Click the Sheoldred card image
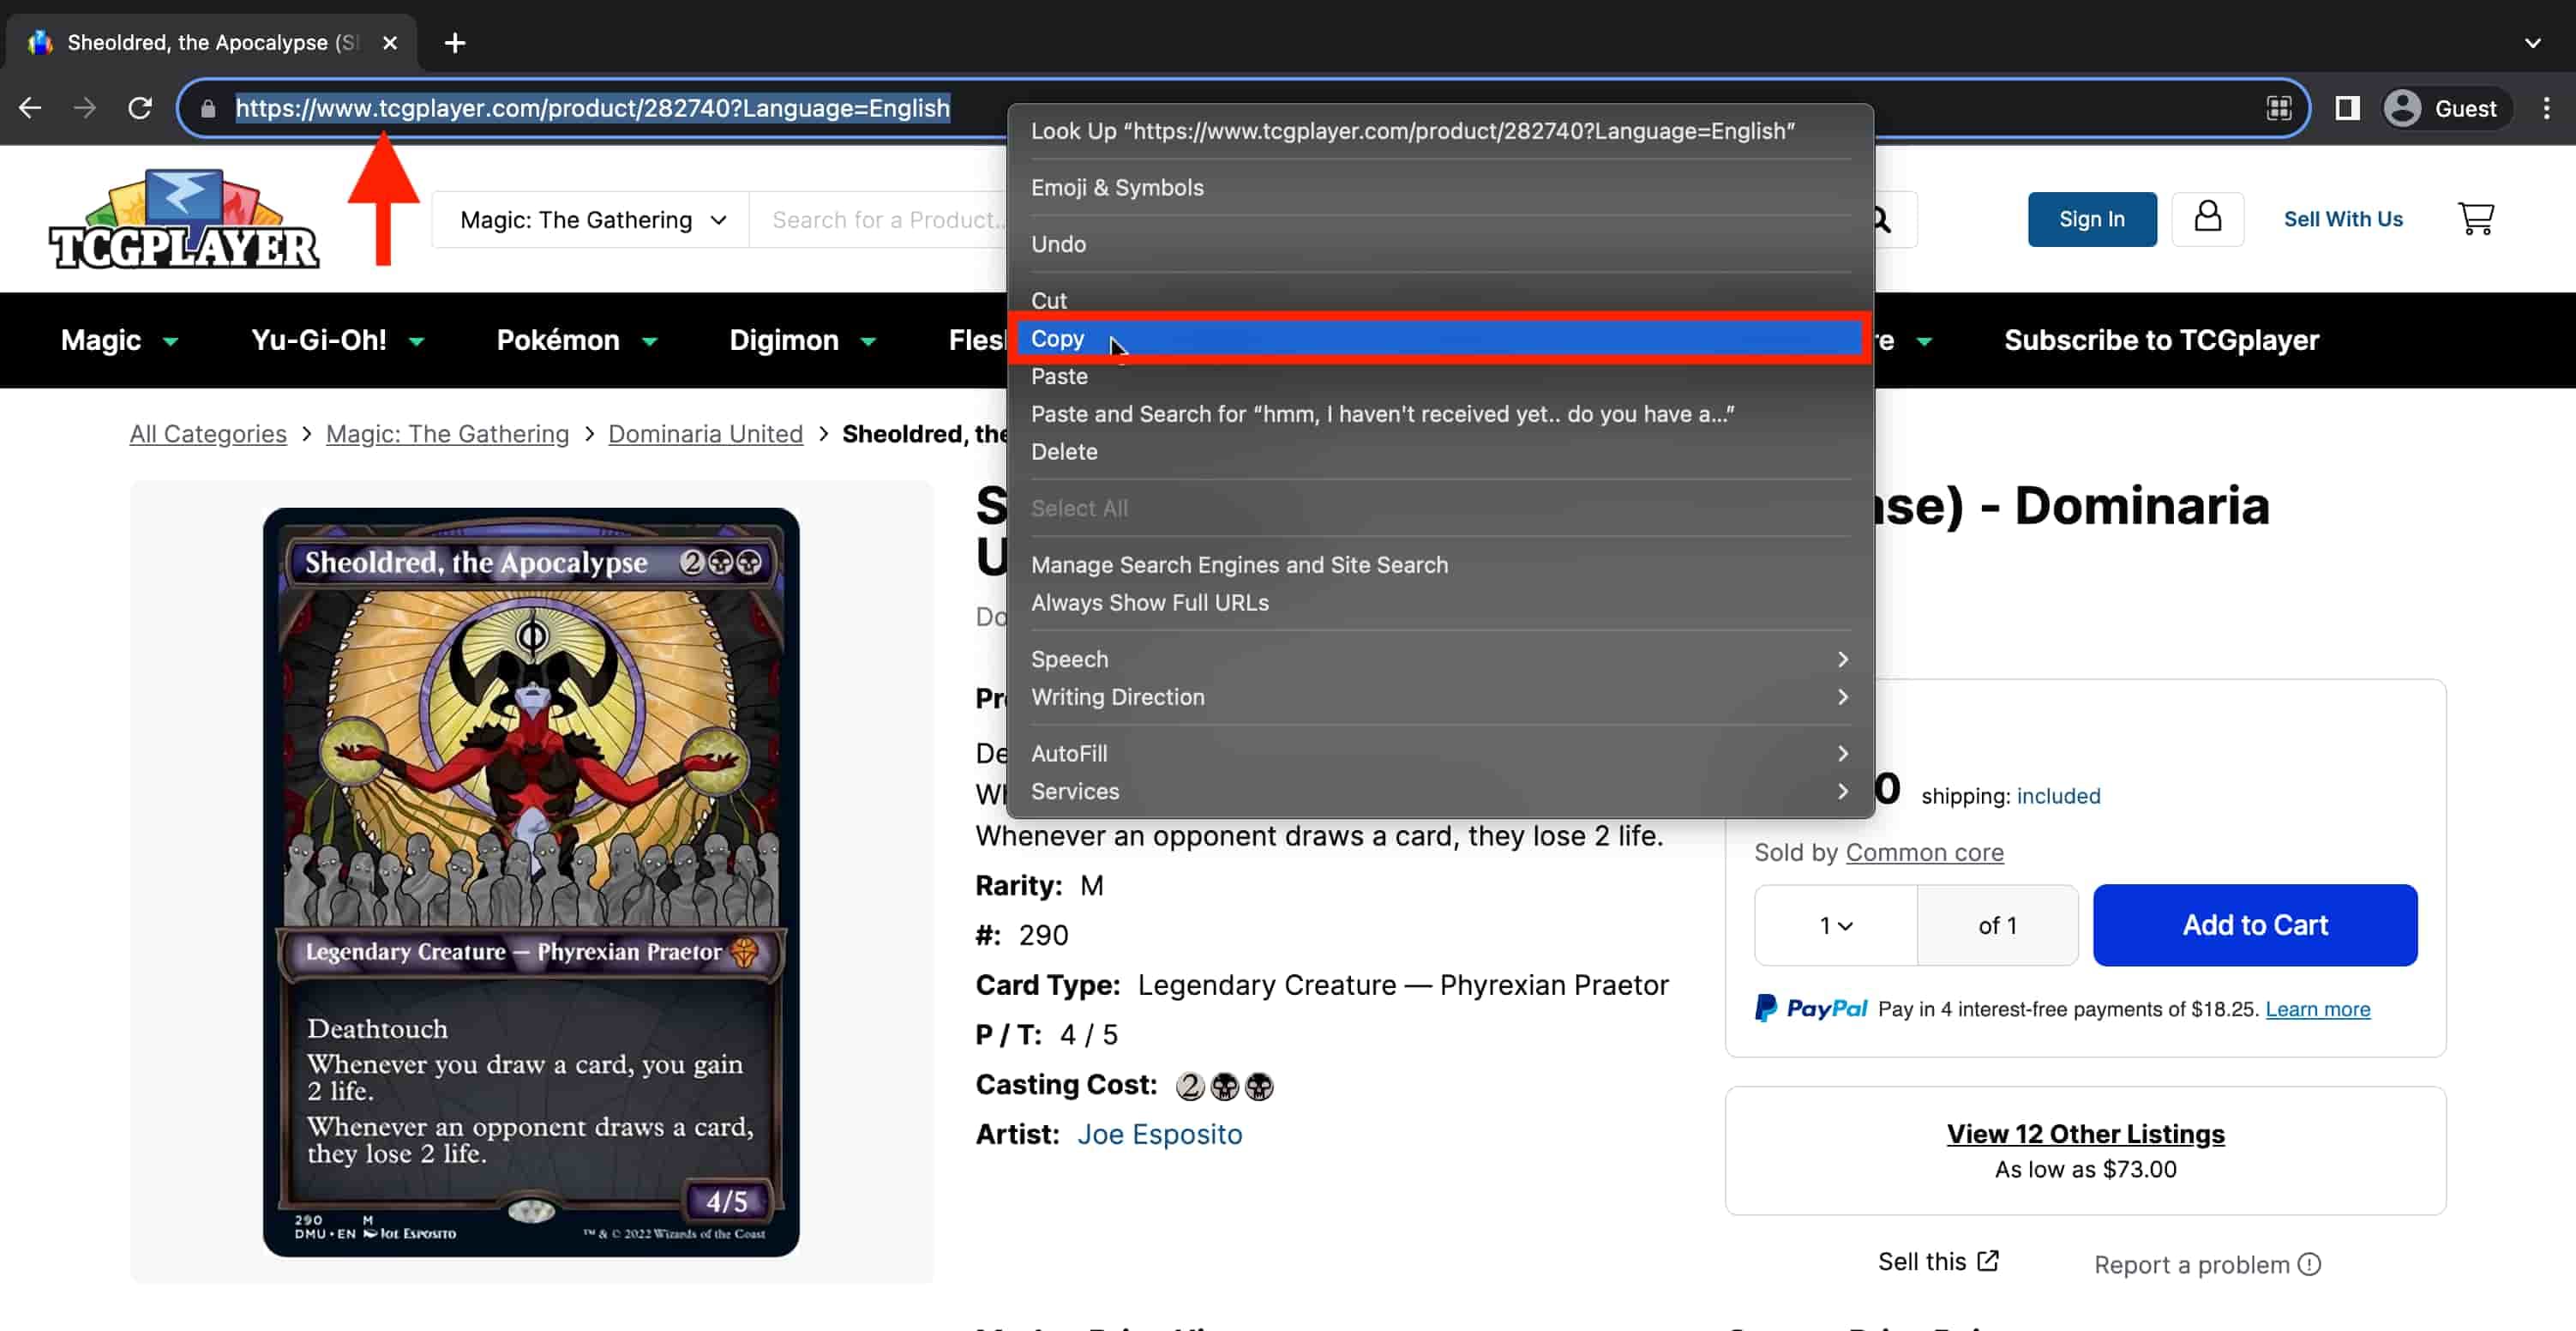2576x1331 pixels. point(531,882)
